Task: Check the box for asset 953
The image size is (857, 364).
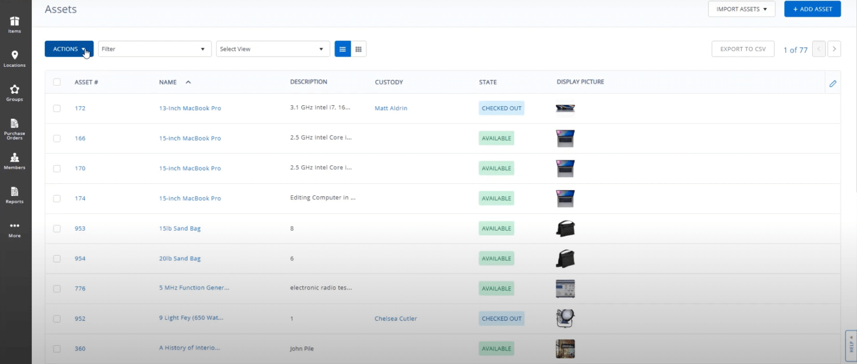Action: (57, 228)
